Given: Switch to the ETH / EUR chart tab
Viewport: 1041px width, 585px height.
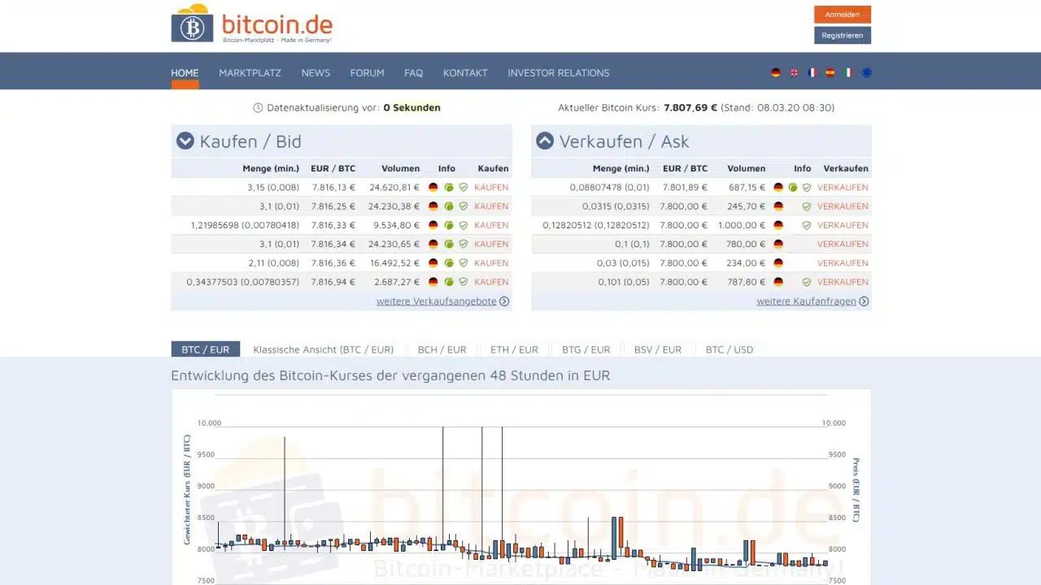Looking at the screenshot, I should pos(514,349).
